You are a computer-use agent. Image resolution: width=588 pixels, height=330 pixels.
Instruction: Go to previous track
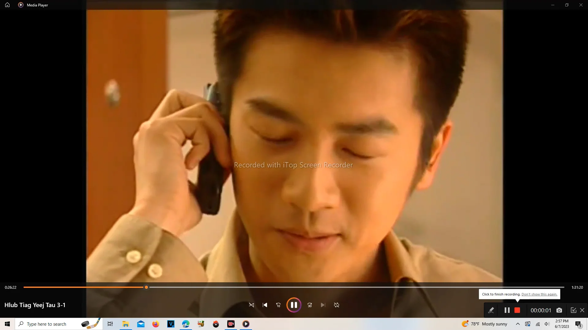point(265,305)
